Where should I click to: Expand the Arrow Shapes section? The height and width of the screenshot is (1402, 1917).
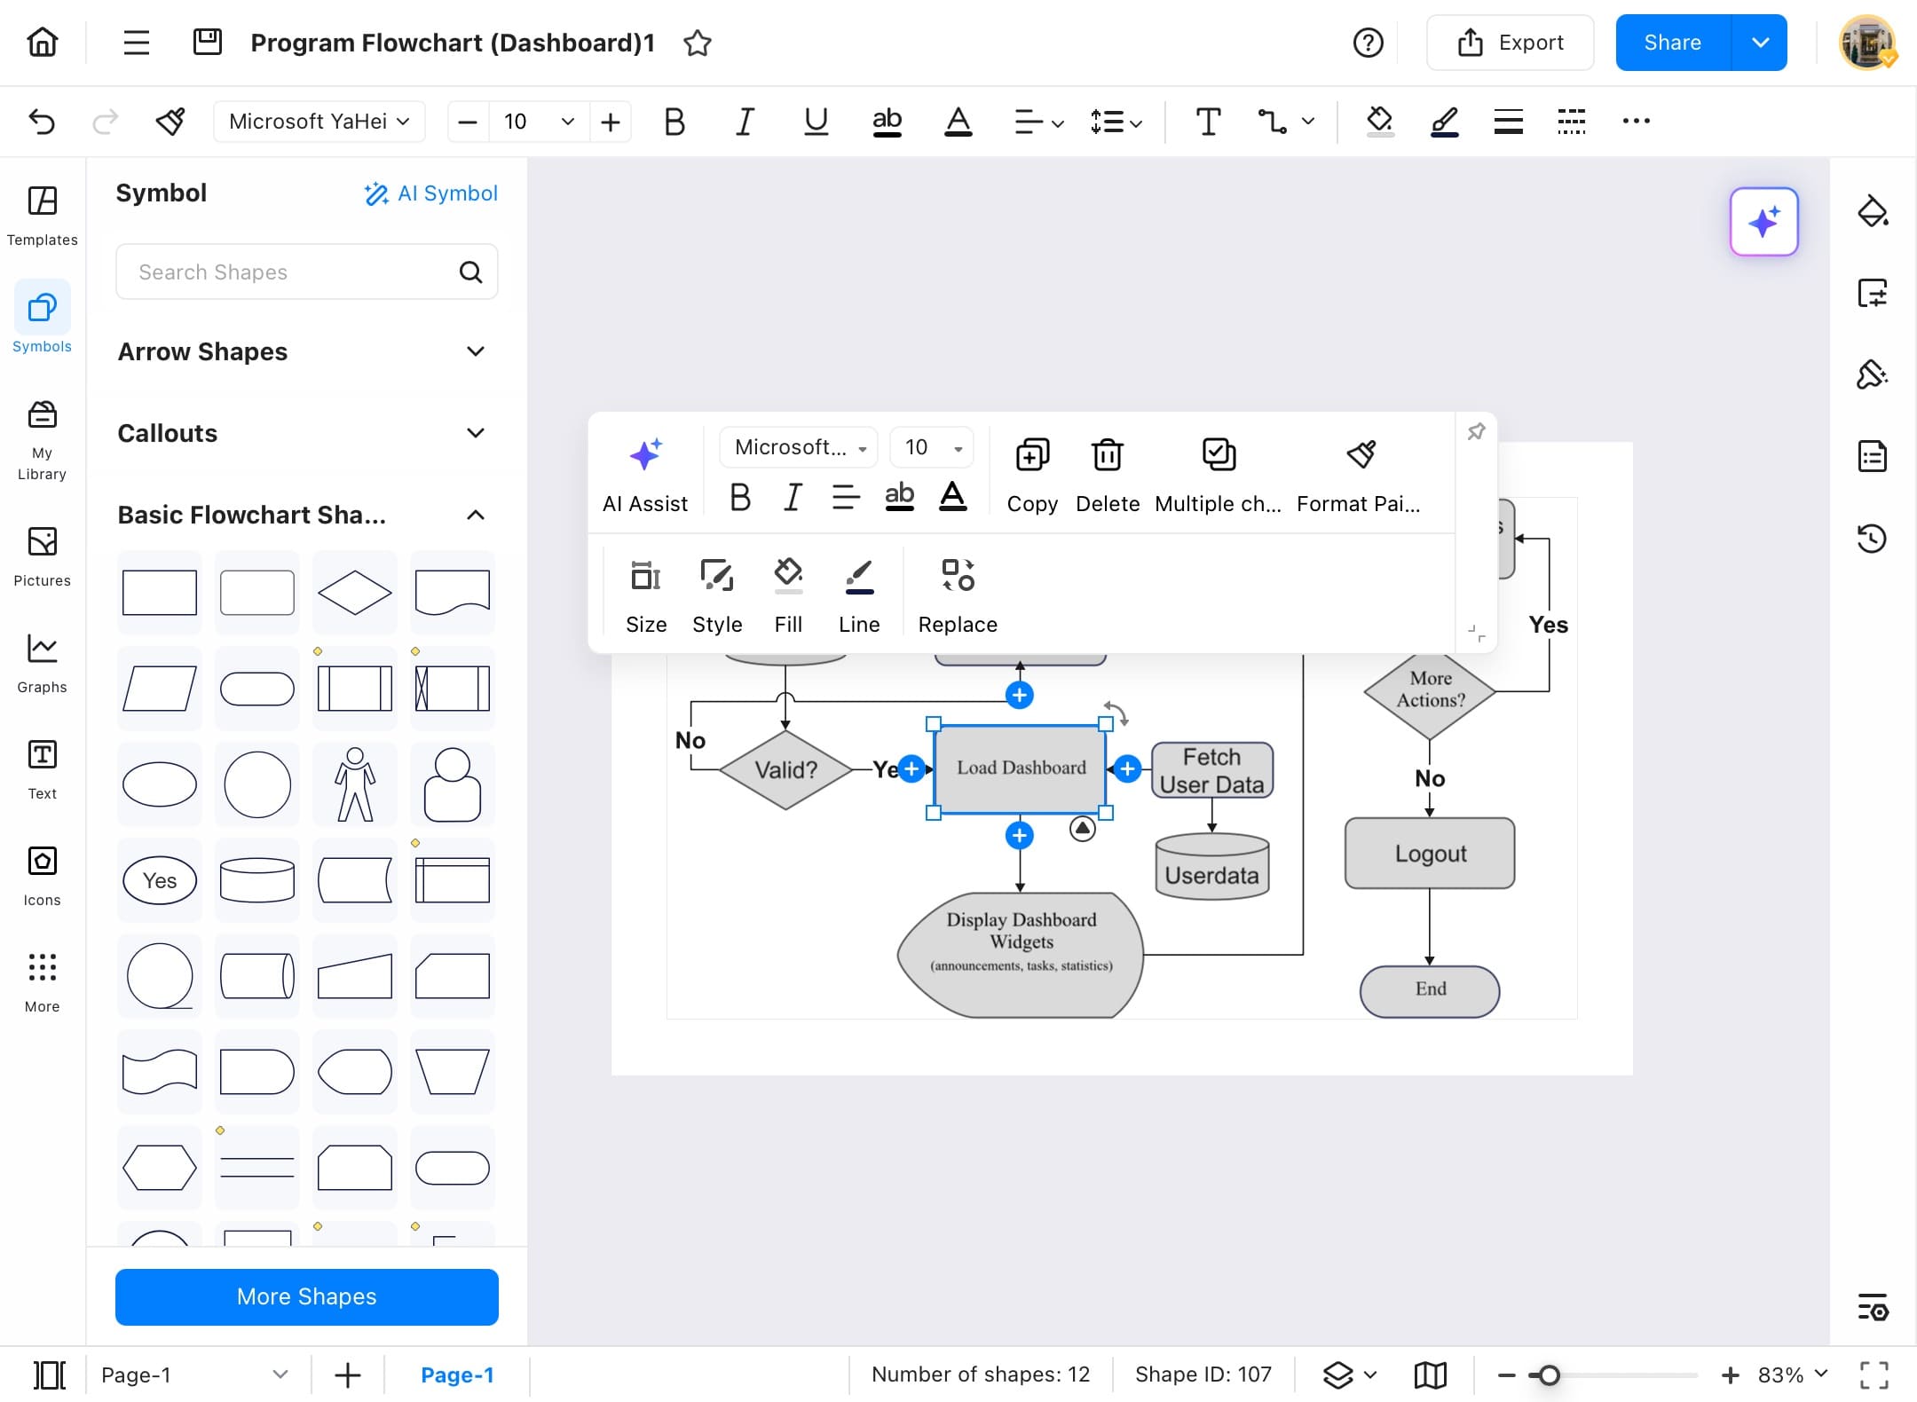[476, 351]
